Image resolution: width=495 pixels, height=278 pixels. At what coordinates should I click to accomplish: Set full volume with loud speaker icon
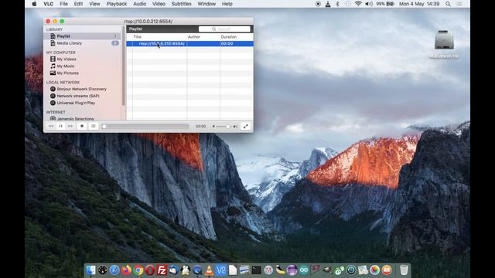point(235,127)
